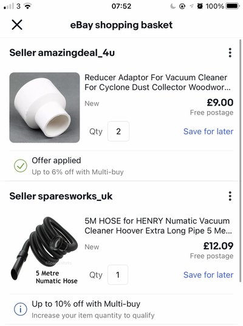Open the Reducer Adaptor For Vacuum Cleaner title
This screenshot has width=243, height=326.
(157, 83)
